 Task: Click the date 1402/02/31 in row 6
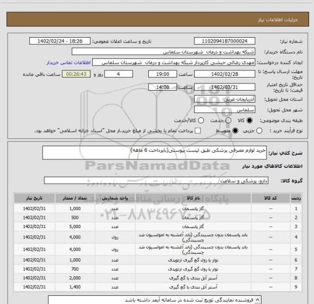pos(34,260)
